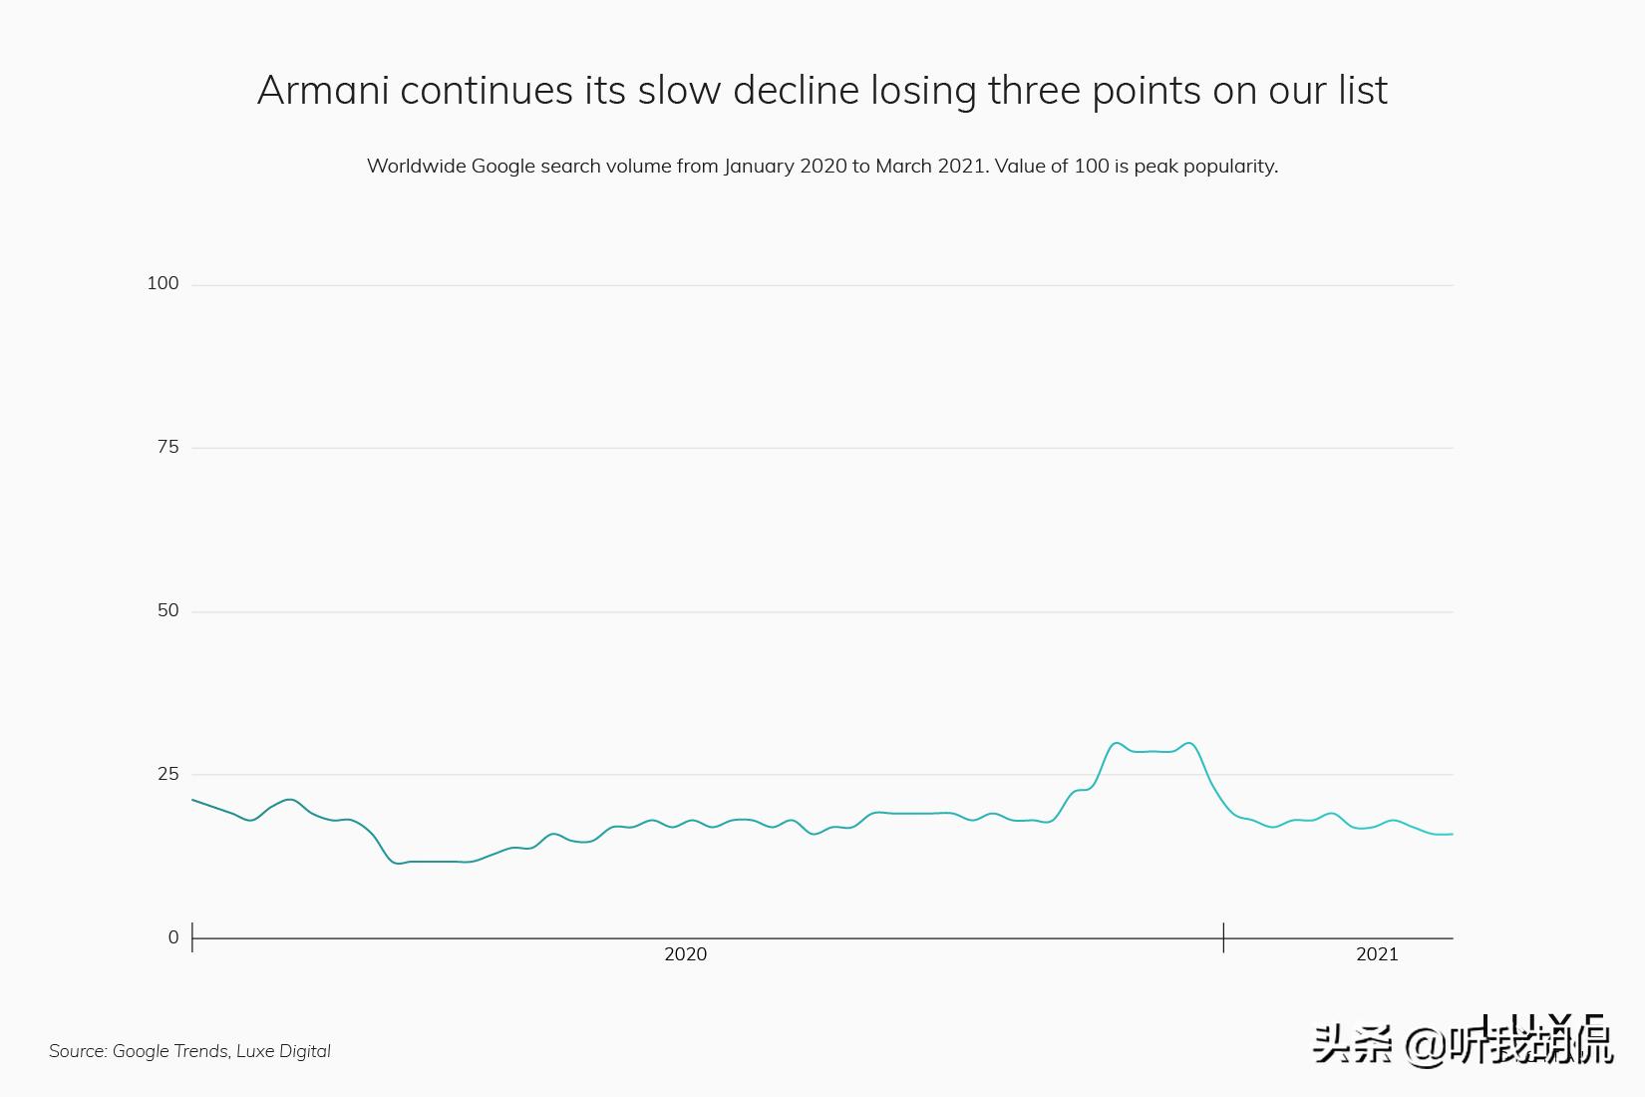This screenshot has height=1097, width=1645.
Task: Click the second peak before the 2021 drop
Action: coord(1188,743)
